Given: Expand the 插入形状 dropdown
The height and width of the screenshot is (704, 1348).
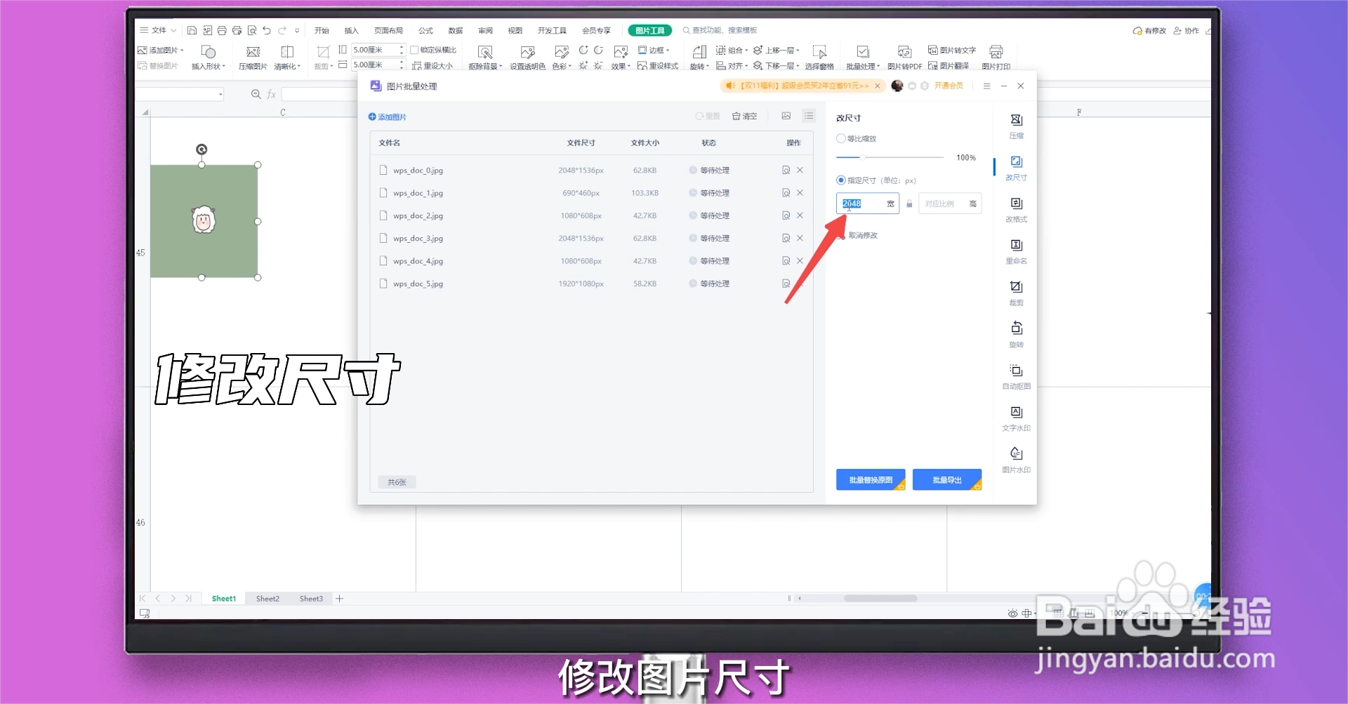Looking at the screenshot, I should click(x=224, y=67).
